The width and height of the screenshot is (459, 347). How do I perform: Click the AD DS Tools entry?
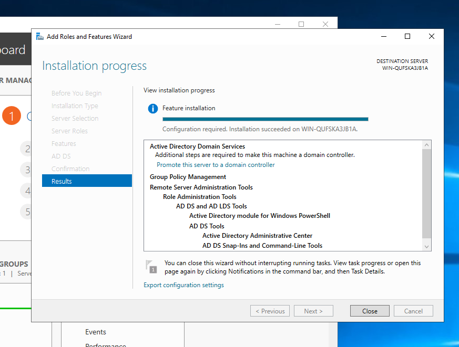207,226
